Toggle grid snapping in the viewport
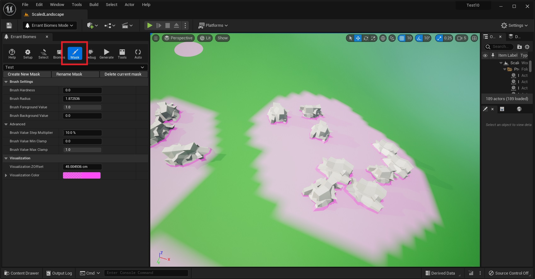 402,38
